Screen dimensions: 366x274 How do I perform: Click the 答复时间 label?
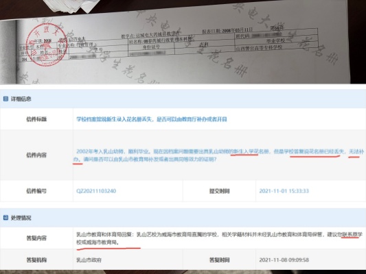220,260
